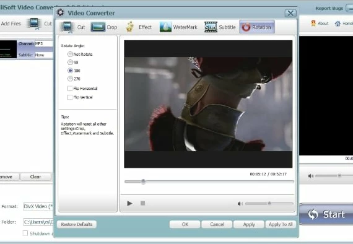Click the Cut filmstrip icon in main toolbar
The width and height of the screenshot is (353, 244).
35,24
